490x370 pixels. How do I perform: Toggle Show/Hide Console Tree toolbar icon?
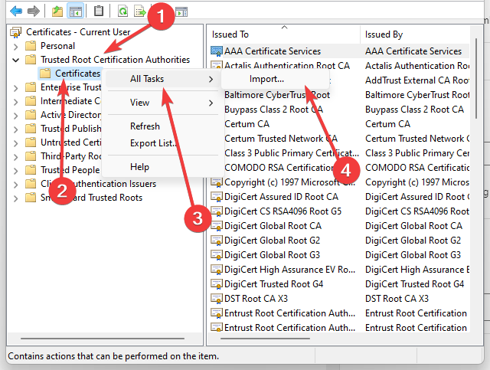(x=75, y=11)
